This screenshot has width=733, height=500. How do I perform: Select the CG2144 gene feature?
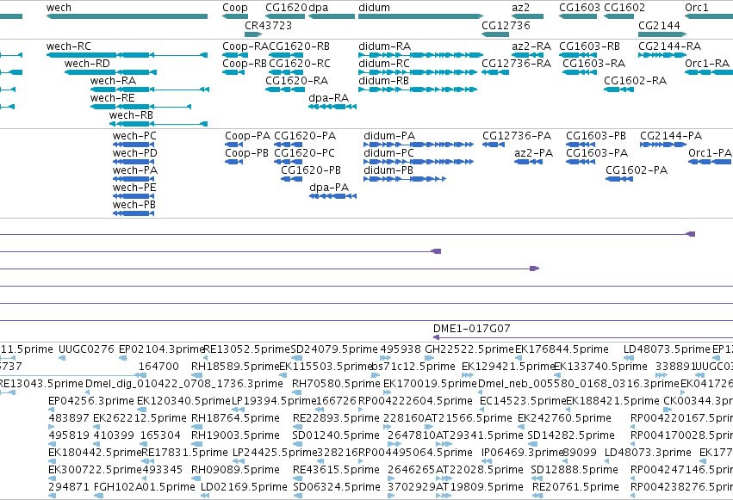click(x=662, y=34)
